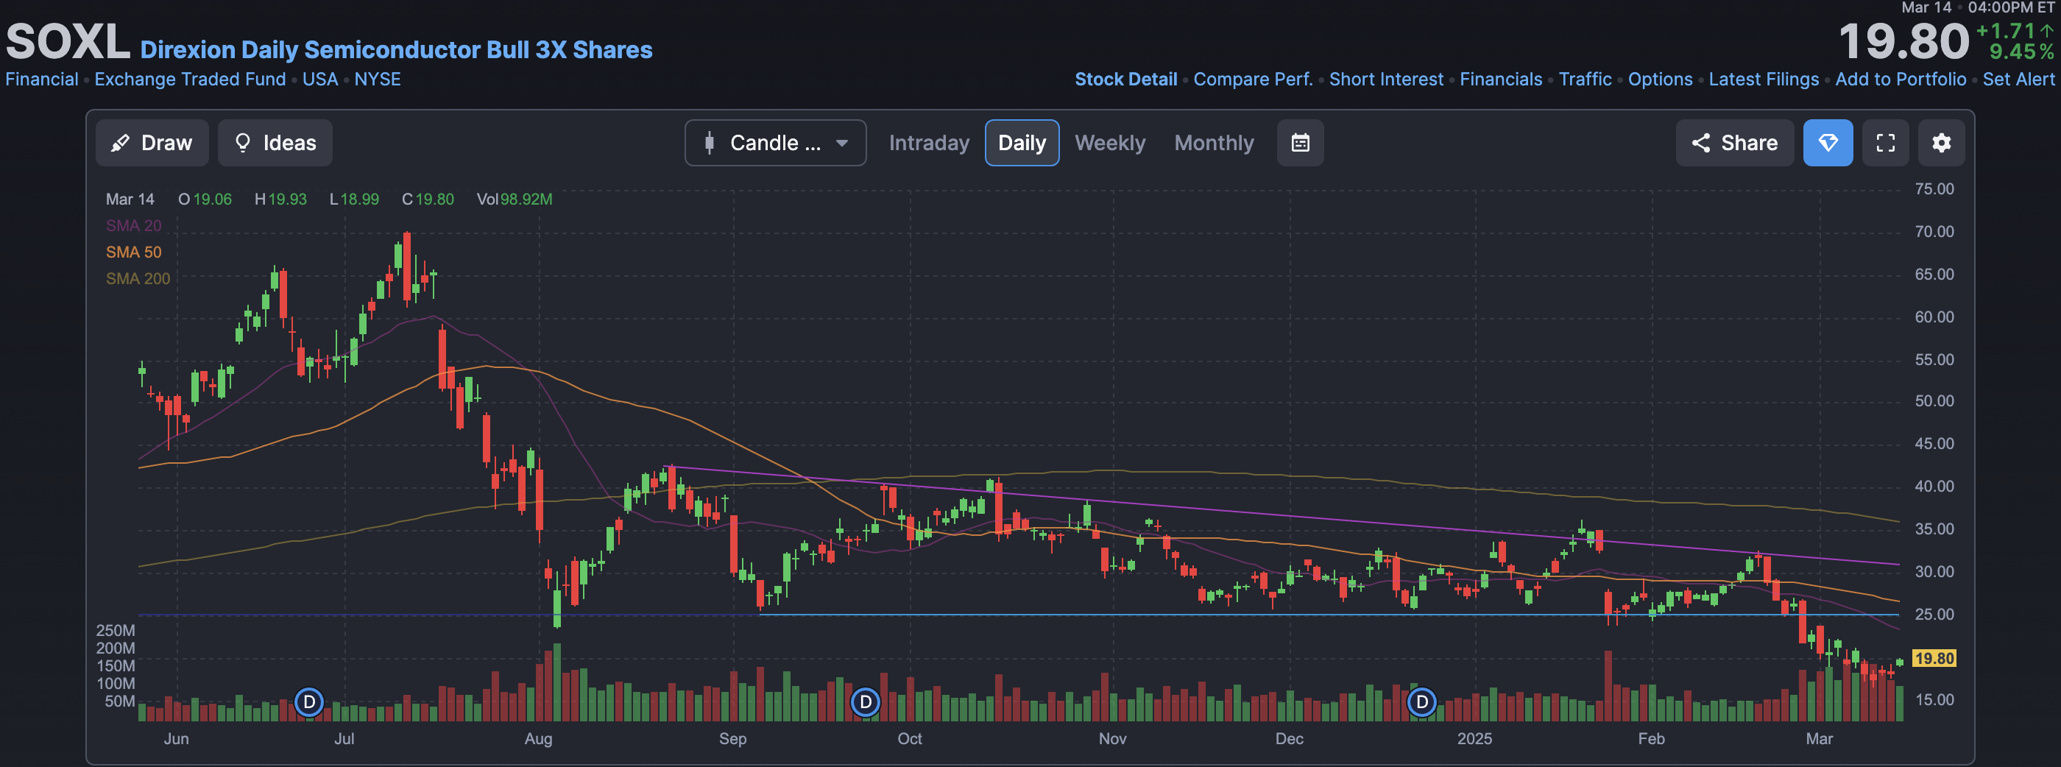Click the low value L 18.99
2061x767 pixels.
point(353,199)
